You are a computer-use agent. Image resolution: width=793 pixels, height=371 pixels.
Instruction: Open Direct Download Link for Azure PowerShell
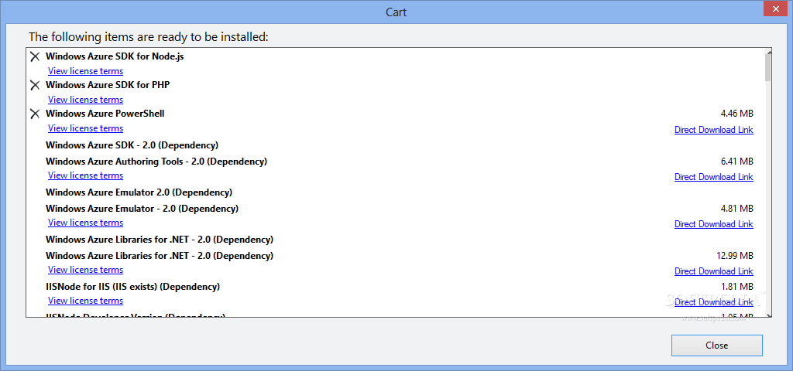[x=713, y=130]
